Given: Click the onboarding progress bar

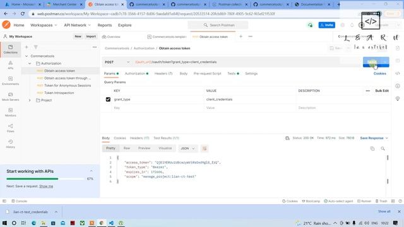Looking at the screenshot, I should [x=45, y=178].
